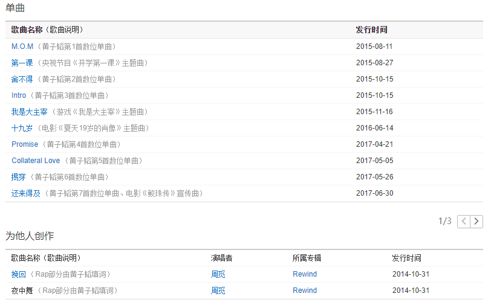This screenshot has width=494, height=305.
Task: Open the 挽回 song link
Action: [x=19, y=274]
